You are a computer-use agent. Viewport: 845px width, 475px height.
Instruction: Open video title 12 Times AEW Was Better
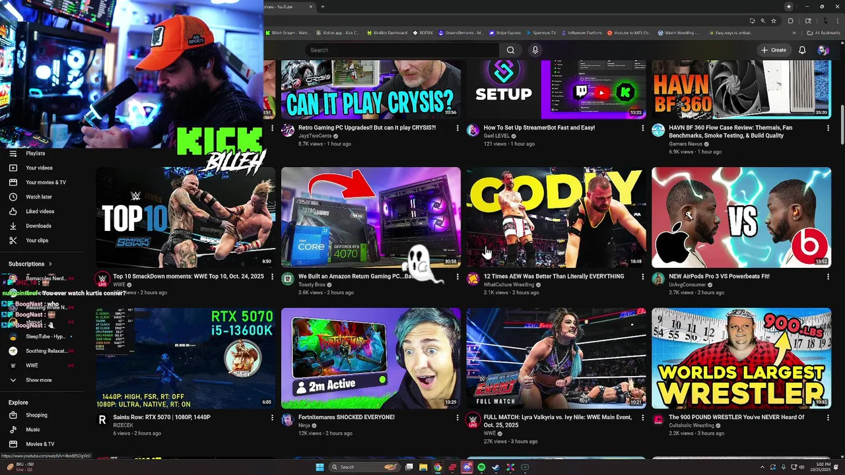[554, 276]
